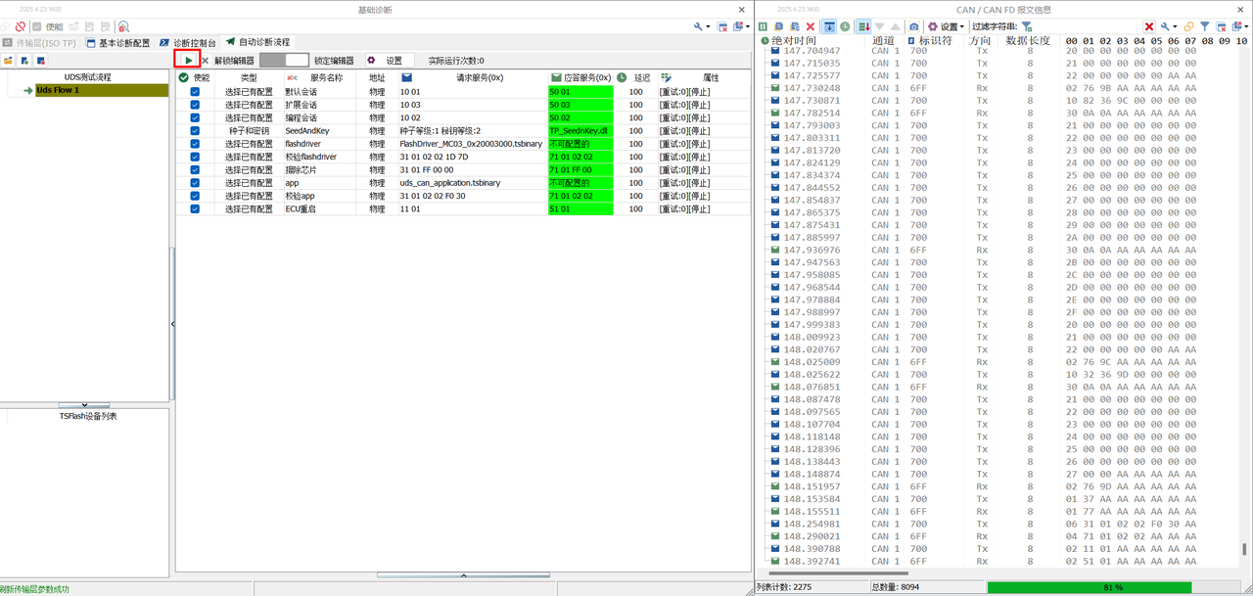
Task: Click the orange link icon in CAN window toolbar
Action: pos(1189,26)
